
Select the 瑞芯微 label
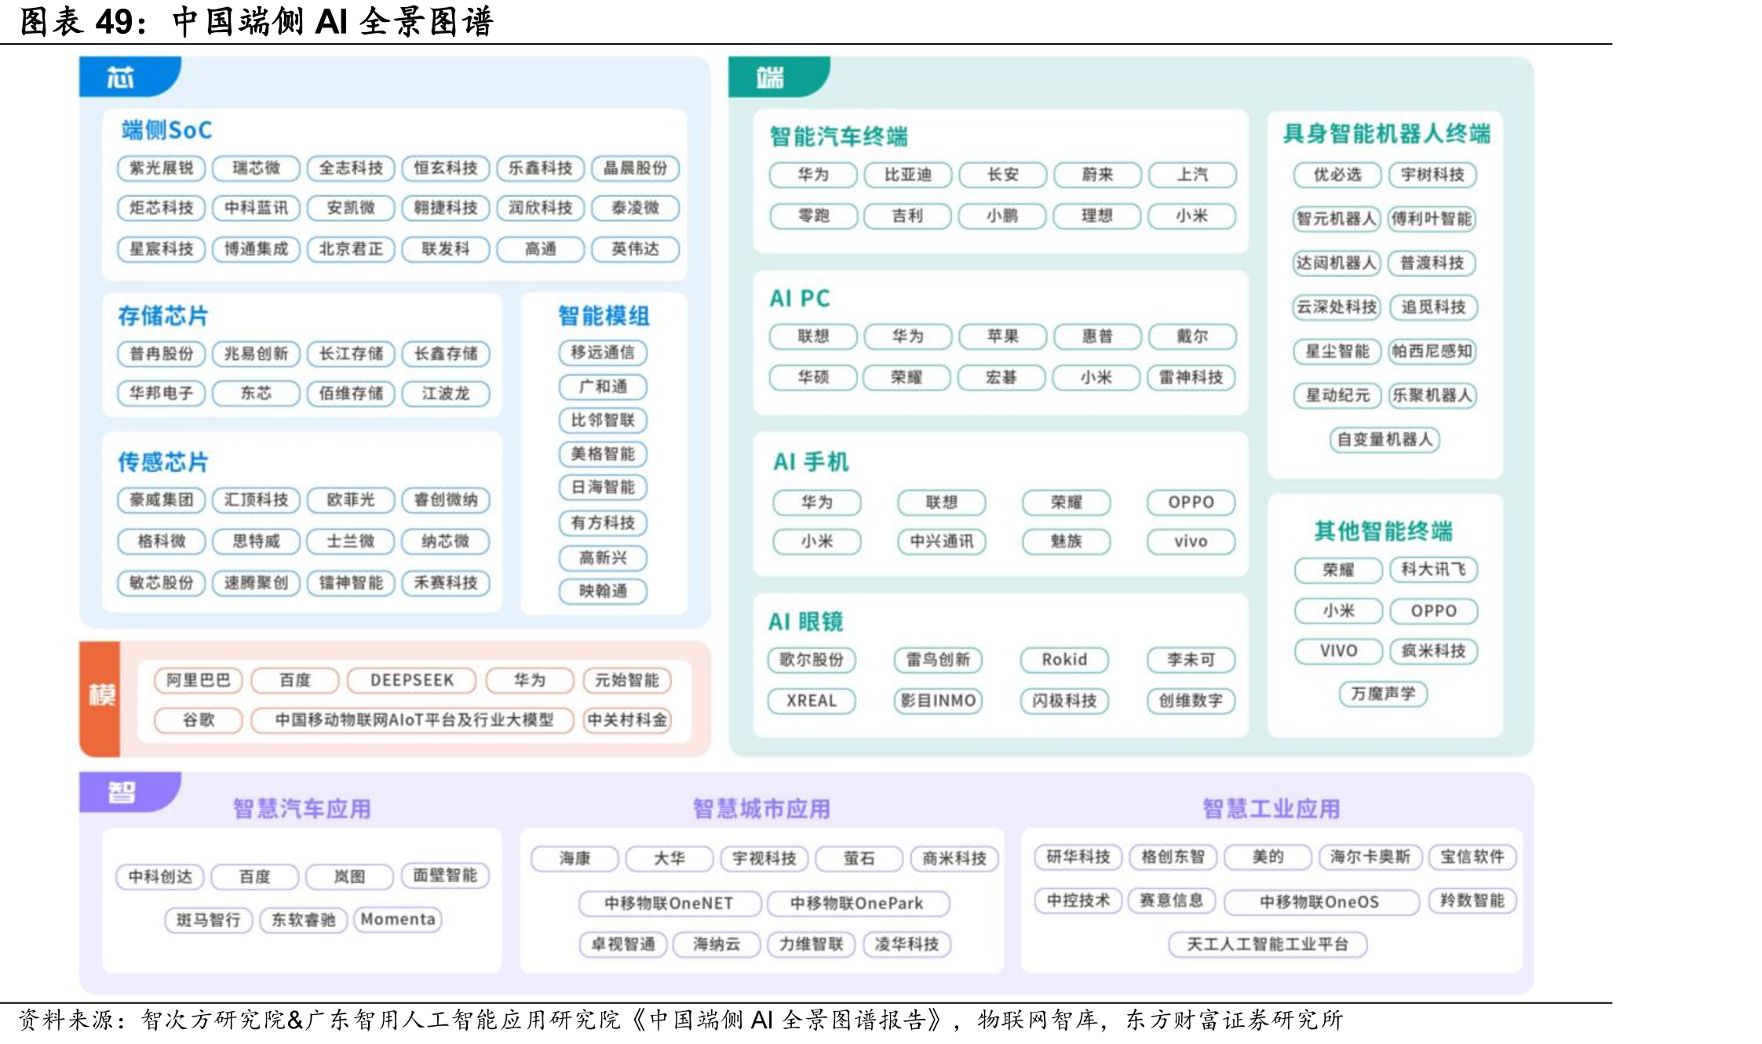256,168
